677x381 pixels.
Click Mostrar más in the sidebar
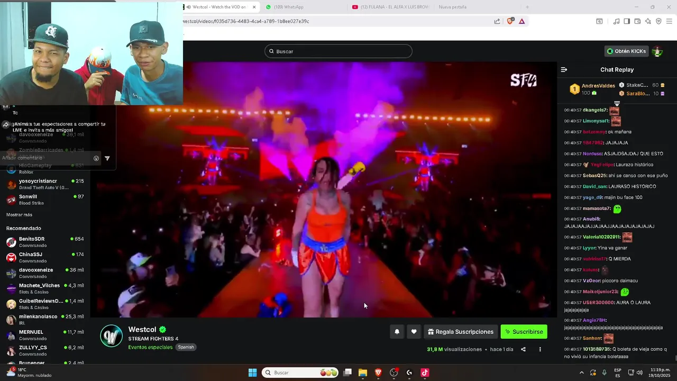pyautogui.click(x=19, y=215)
